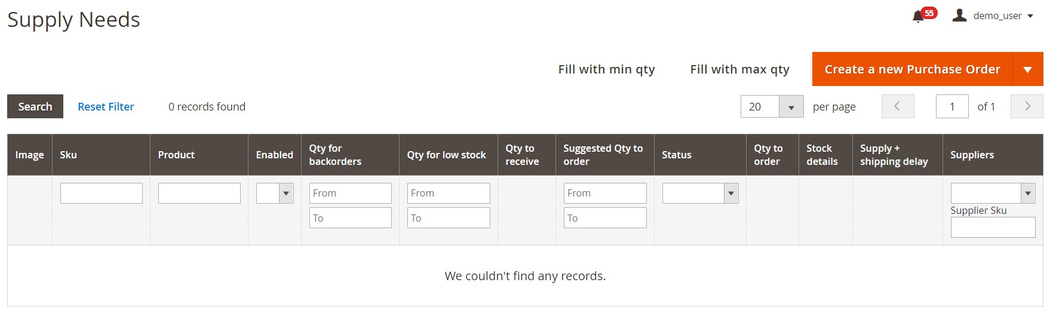
Task: Focus the Sku filter input field
Action: click(102, 193)
